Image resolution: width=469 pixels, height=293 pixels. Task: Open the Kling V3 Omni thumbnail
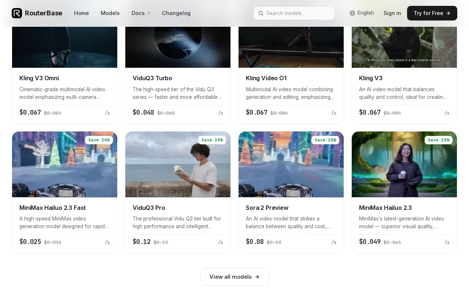tap(65, 47)
